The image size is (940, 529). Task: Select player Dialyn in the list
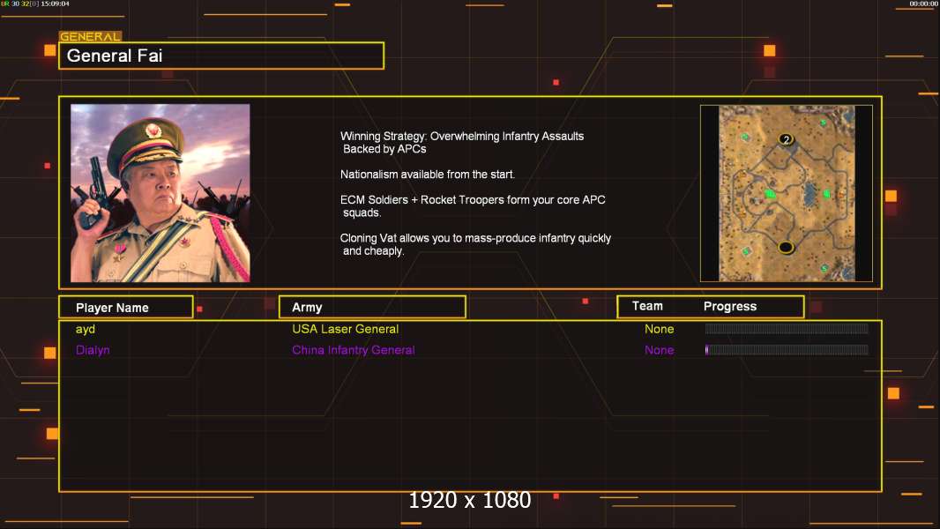click(x=93, y=350)
